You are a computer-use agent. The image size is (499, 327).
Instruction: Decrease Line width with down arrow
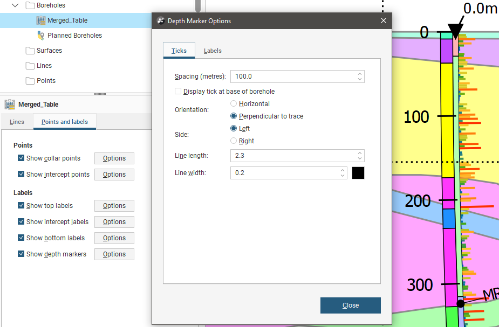point(343,176)
